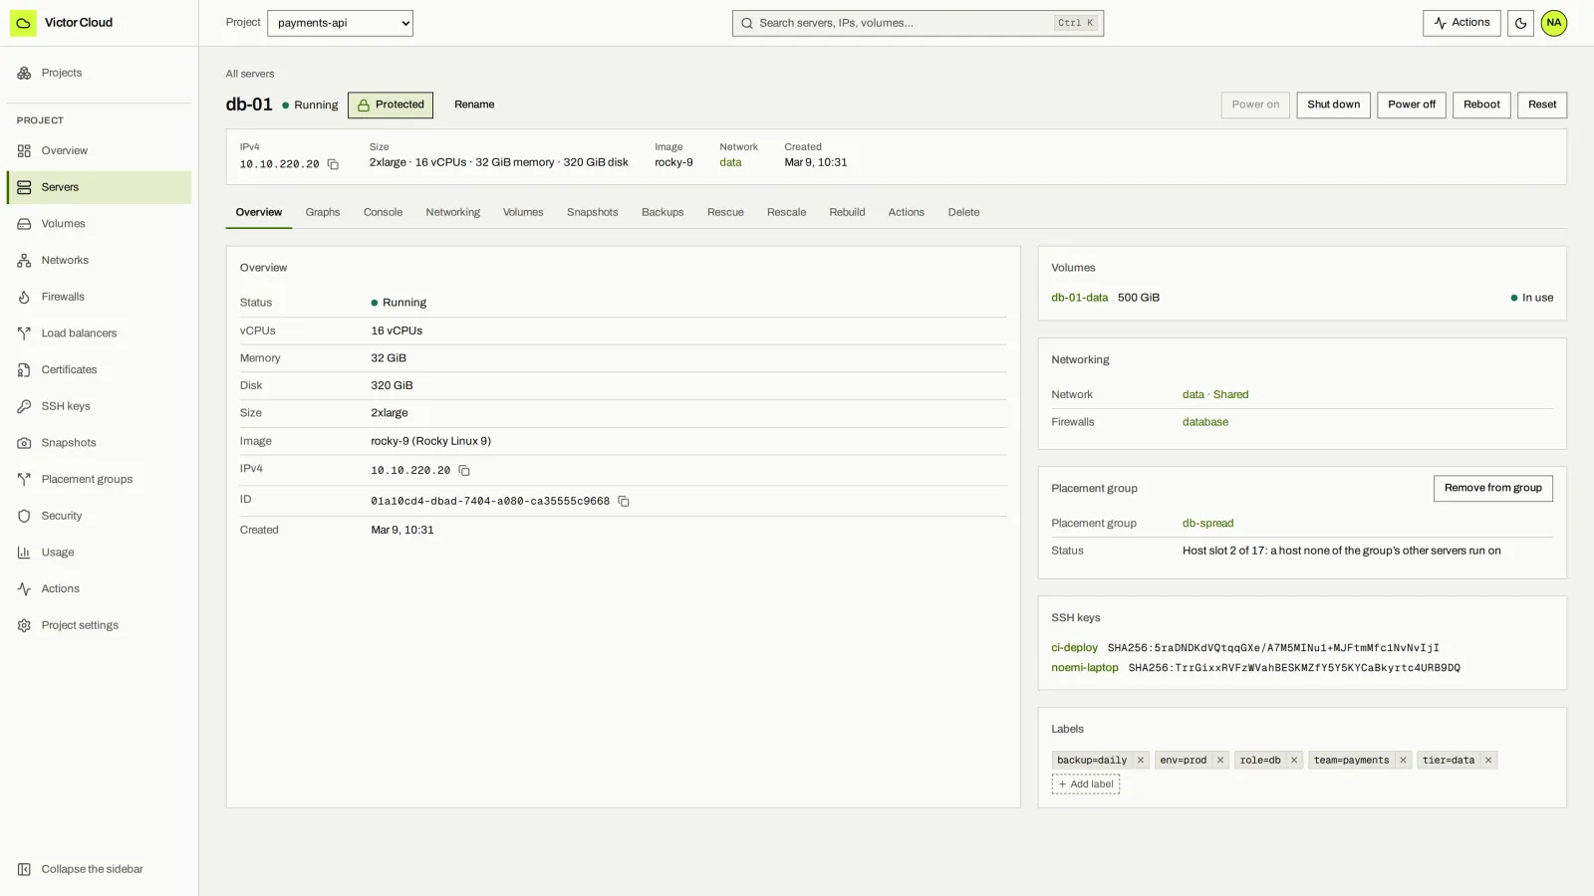Viewport: 1594px width, 896px height.
Task: Open SSH keys in the sidebar
Action: point(99,406)
